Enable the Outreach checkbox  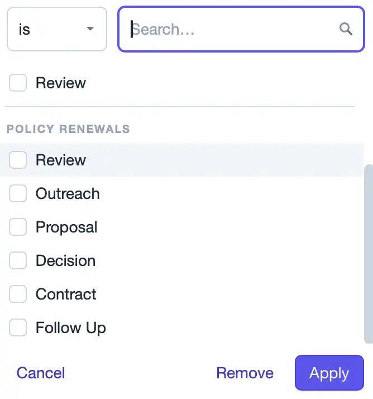(x=18, y=193)
